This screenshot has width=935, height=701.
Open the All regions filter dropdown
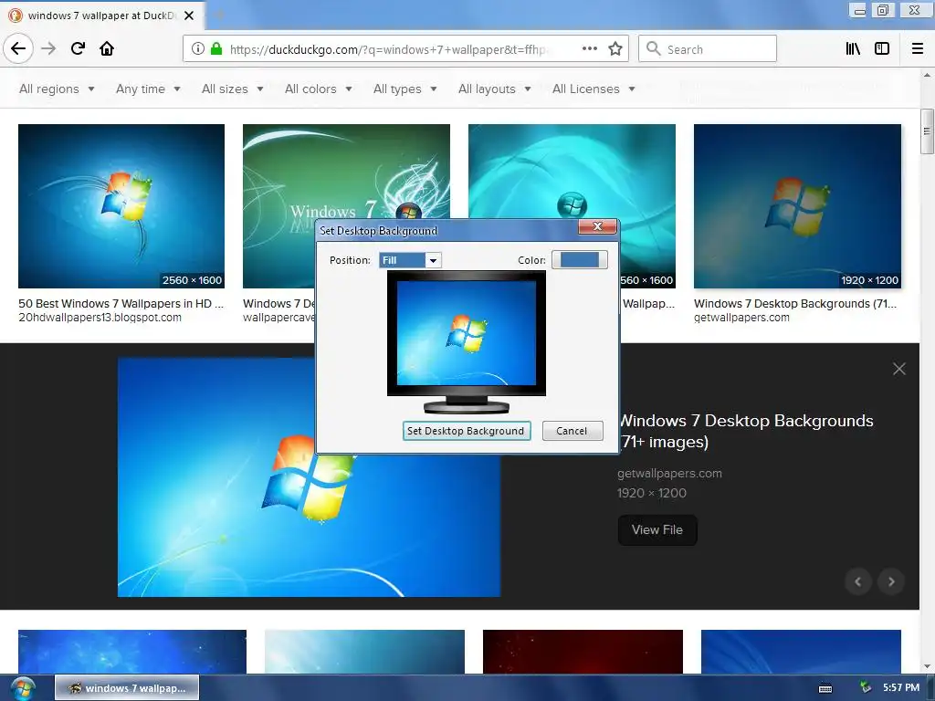(x=57, y=89)
